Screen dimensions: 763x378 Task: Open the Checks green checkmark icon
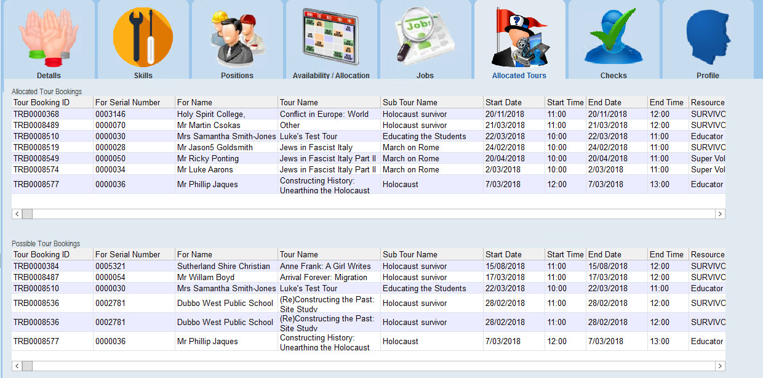click(x=613, y=38)
